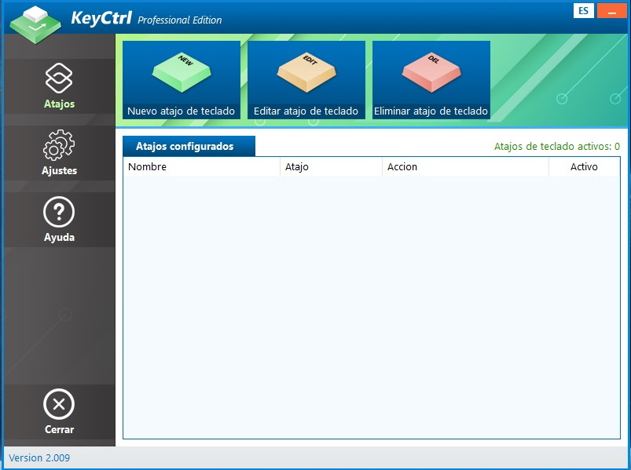Select the Atajos configurados tab

point(189,146)
